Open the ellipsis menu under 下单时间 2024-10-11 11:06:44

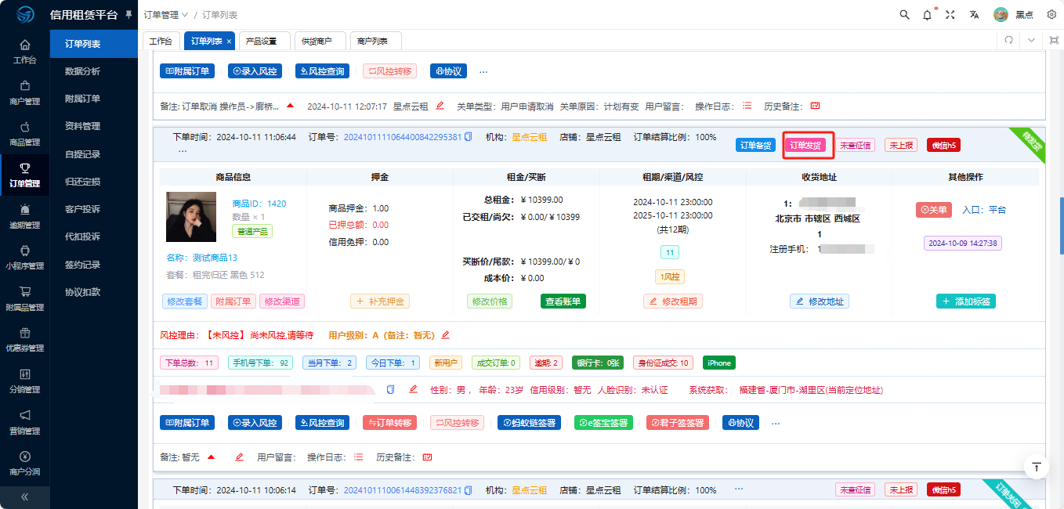pos(183,150)
